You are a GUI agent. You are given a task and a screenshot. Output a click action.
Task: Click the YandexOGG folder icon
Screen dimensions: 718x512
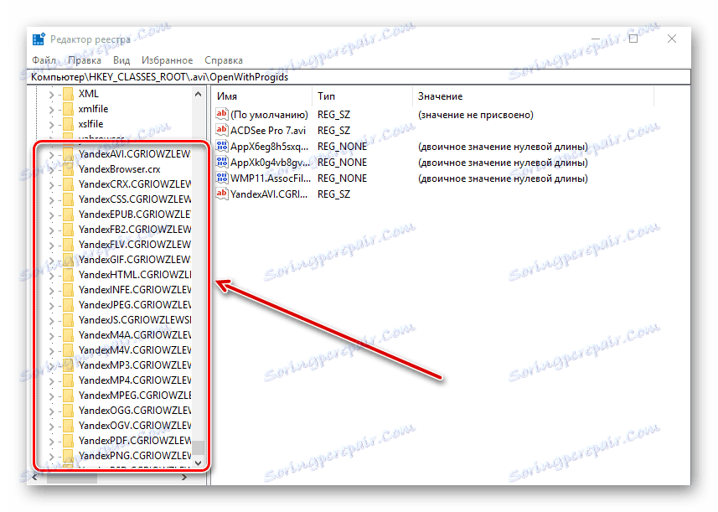(68, 411)
